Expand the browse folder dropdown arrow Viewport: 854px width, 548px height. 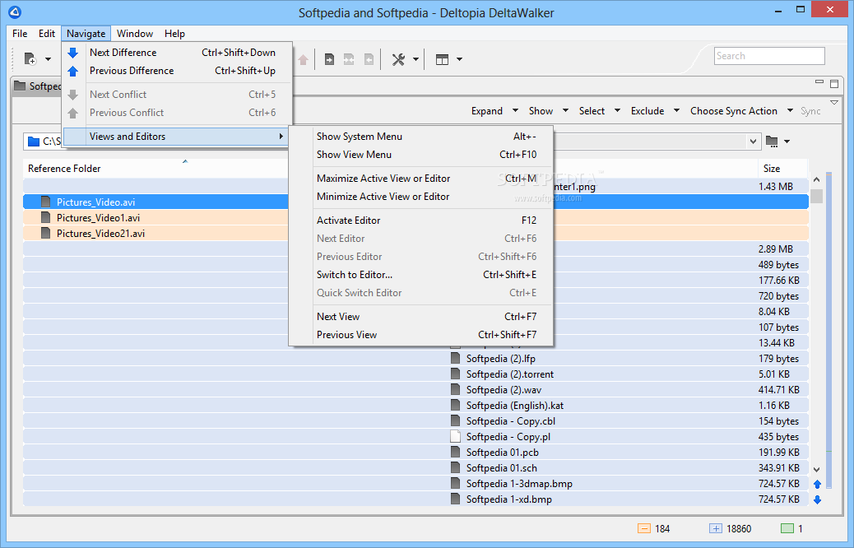tap(787, 142)
